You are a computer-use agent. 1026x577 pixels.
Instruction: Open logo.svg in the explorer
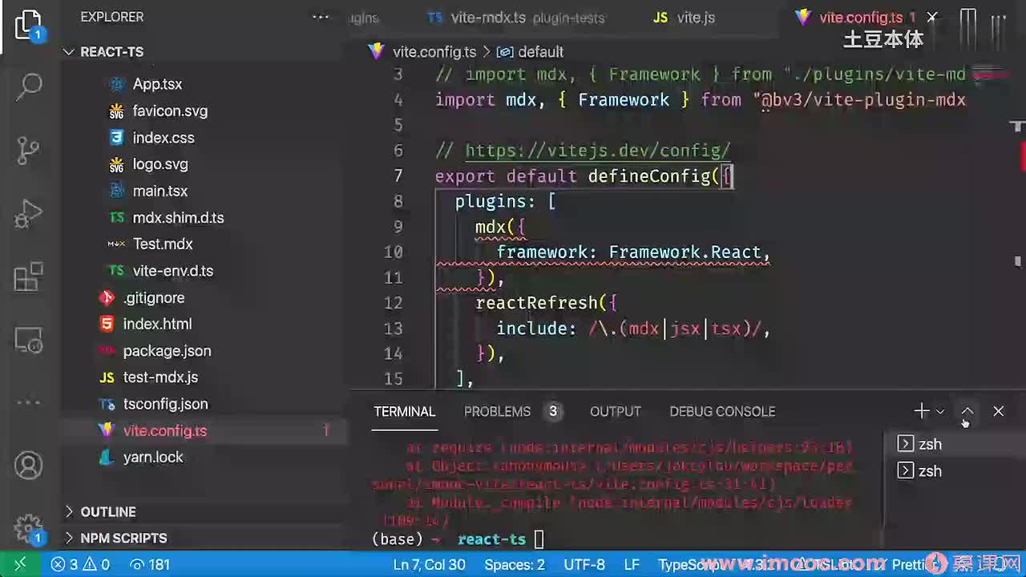(x=160, y=164)
